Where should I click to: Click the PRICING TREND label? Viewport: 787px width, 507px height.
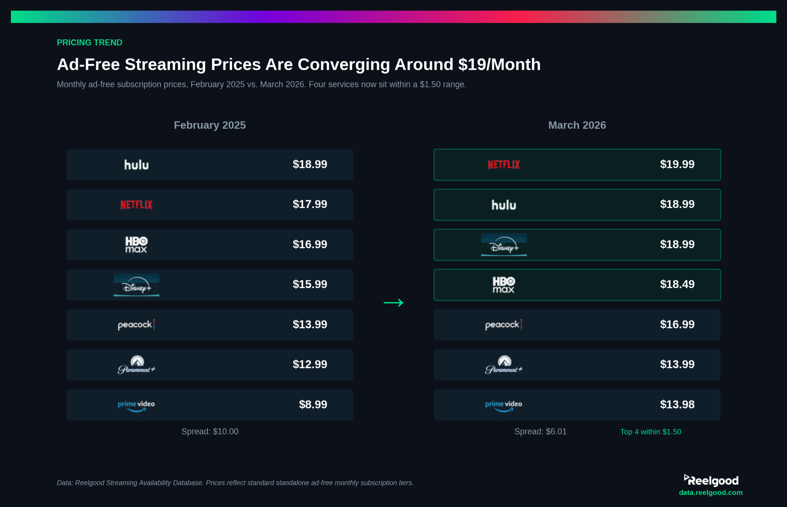(x=89, y=42)
